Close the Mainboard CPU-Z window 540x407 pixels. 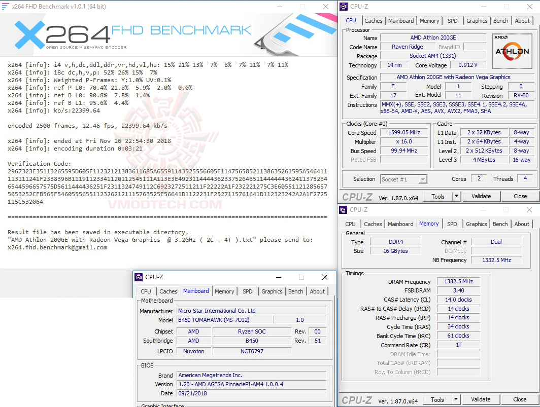tap(324, 277)
